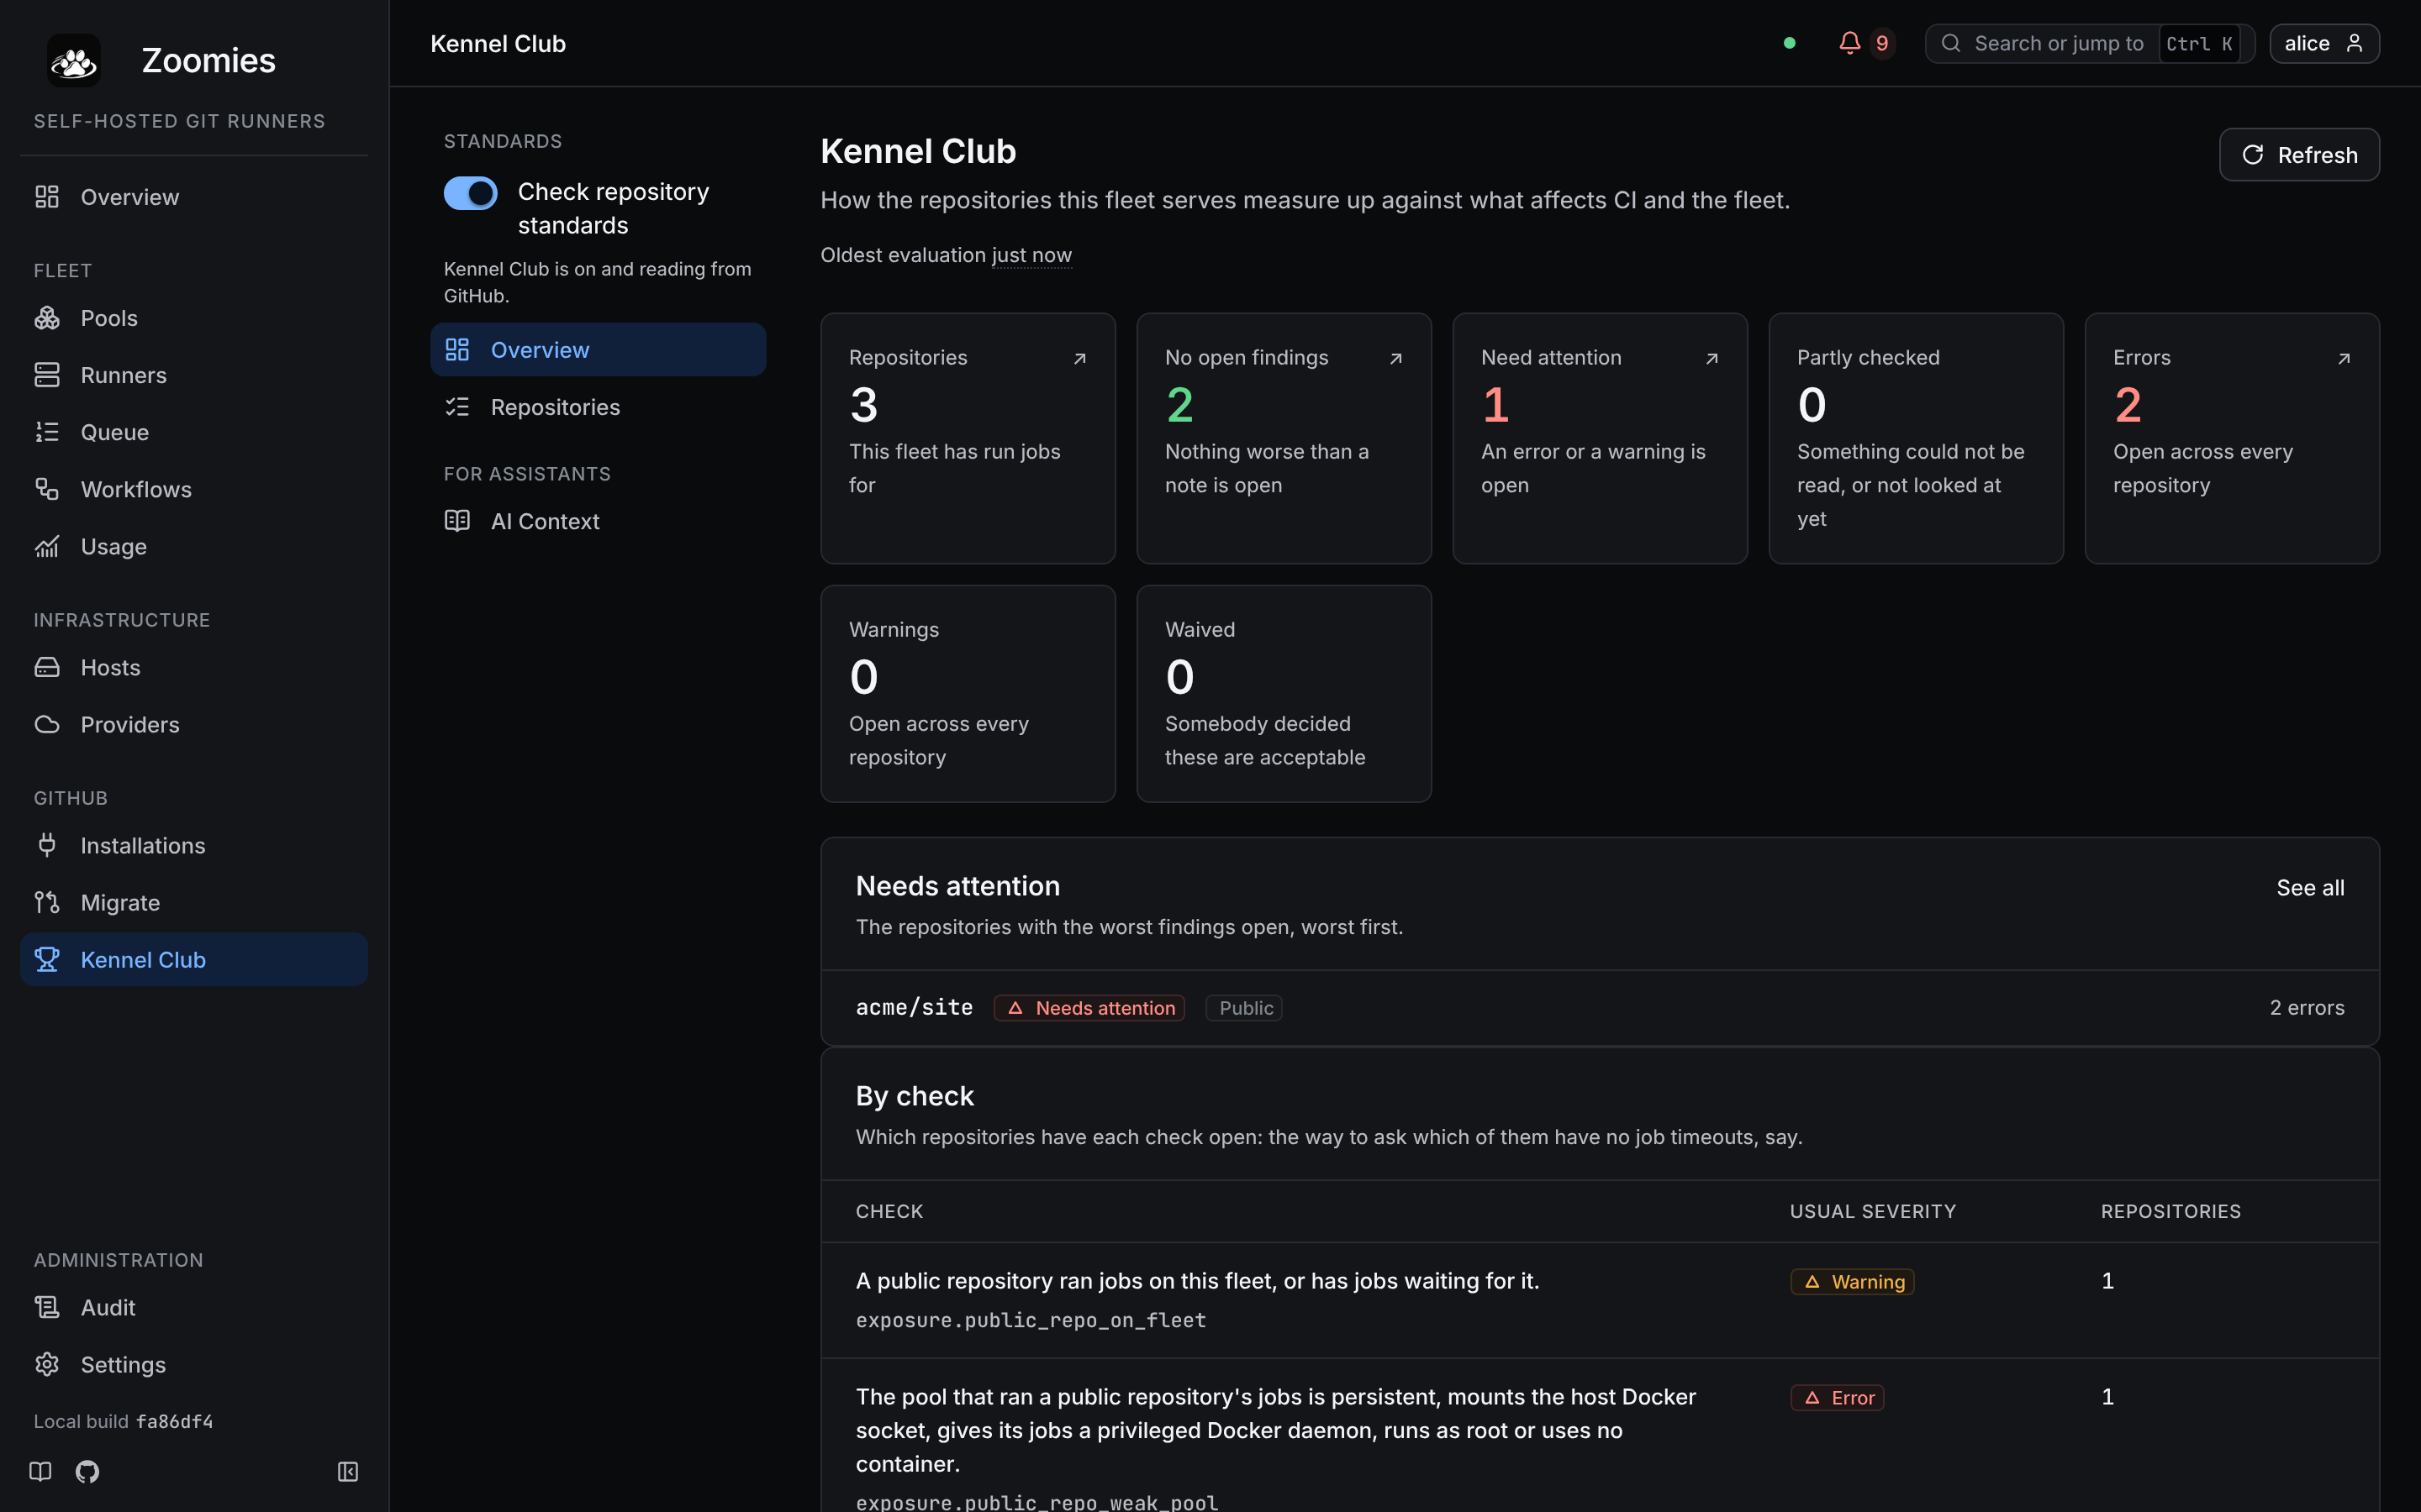Viewport: 2421px width, 1512px height.
Task: Click the Partly checked summary card
Action: tap(1916, 438)
